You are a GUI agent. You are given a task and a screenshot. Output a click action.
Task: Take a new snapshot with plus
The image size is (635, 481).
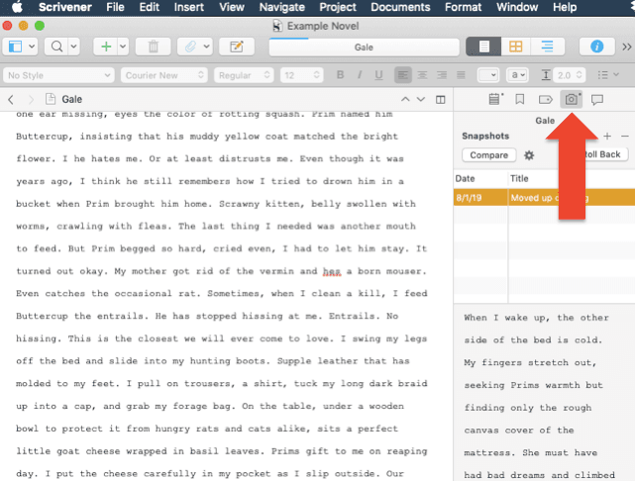click(x=607, y=137)
